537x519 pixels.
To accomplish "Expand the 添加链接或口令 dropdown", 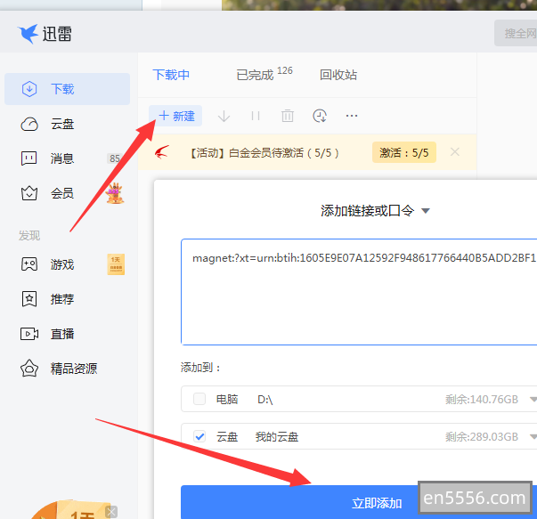I will pyautogui.click(x=426, y=211).
